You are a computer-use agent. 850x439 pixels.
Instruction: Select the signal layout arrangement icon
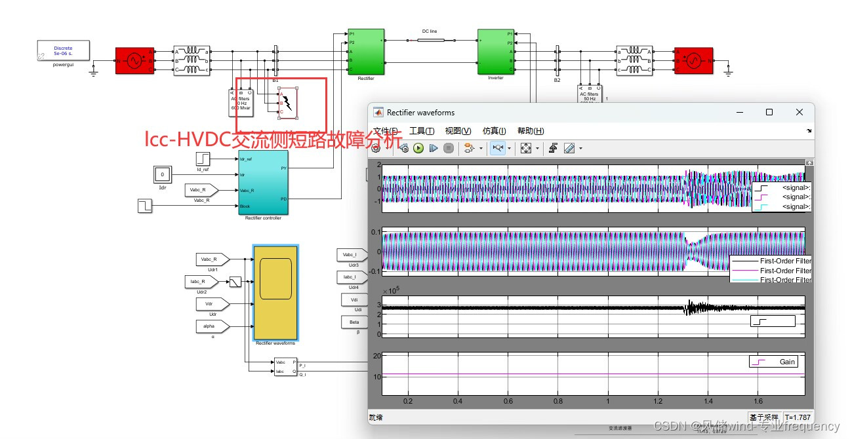[470, 147]
